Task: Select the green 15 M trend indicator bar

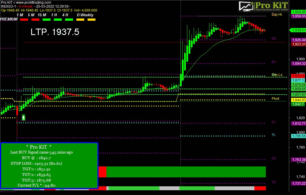Action: [47, 20]
